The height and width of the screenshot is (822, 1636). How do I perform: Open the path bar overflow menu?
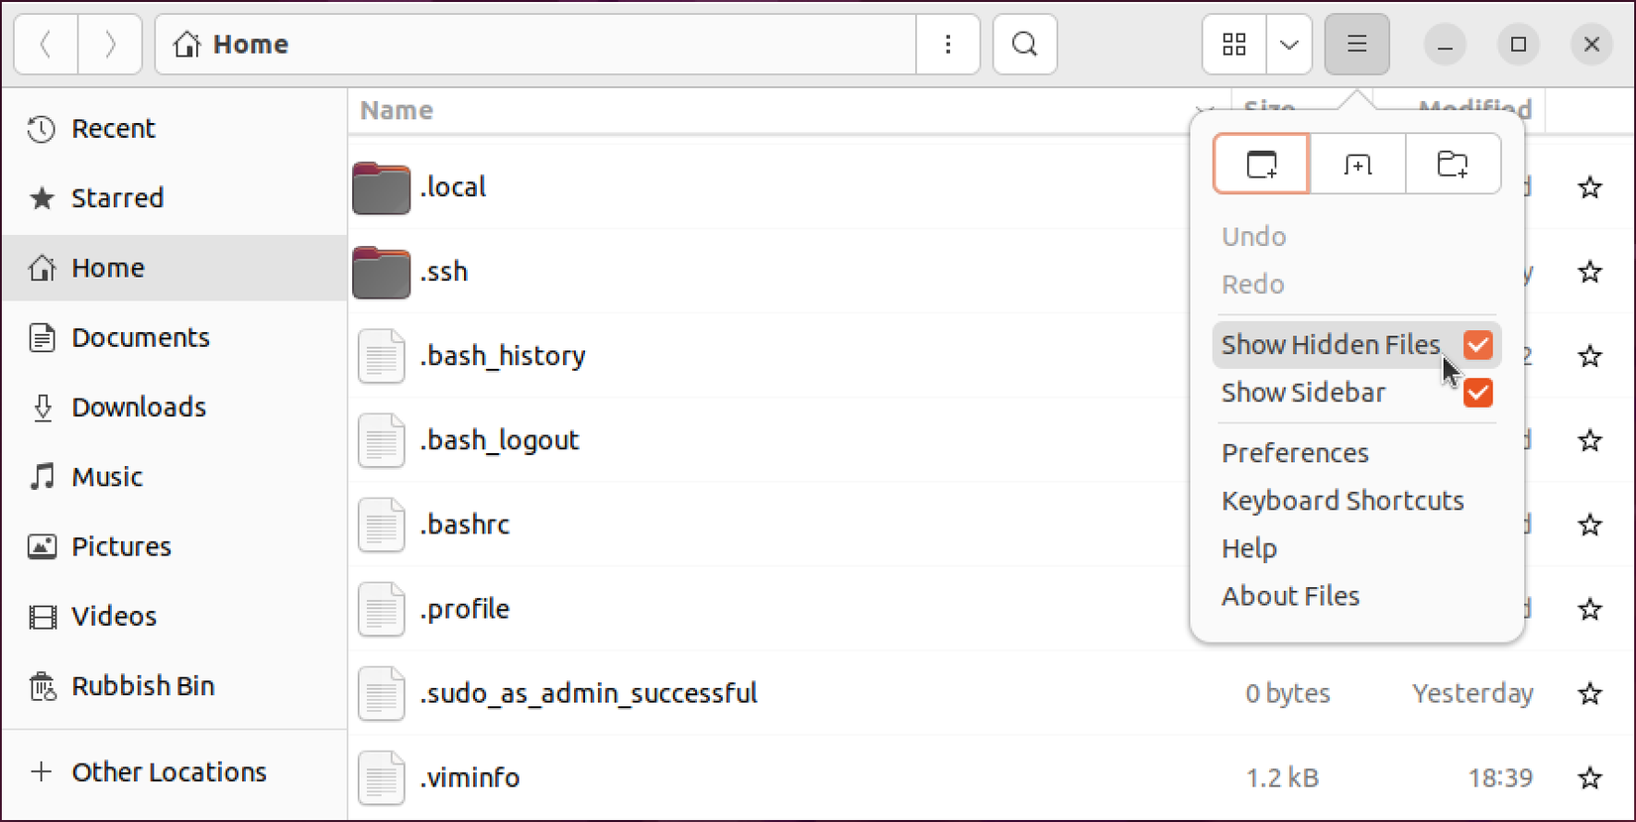947,44
